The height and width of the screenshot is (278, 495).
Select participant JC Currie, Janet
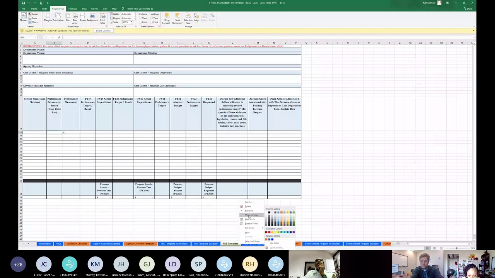pos(44,264)
